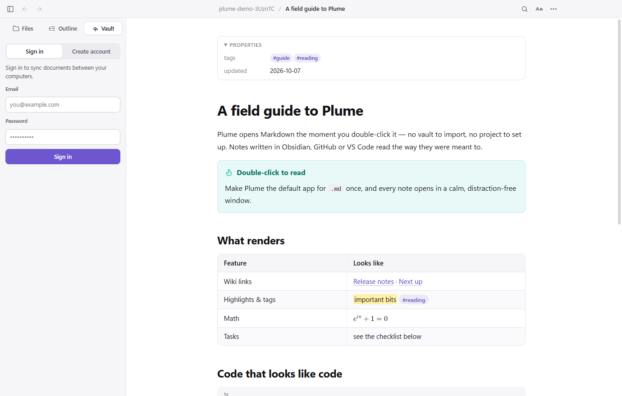The width and height of the screenshot is (622, 396).
Task: Click the '.md' inline code text
Action: click(336, 189)
